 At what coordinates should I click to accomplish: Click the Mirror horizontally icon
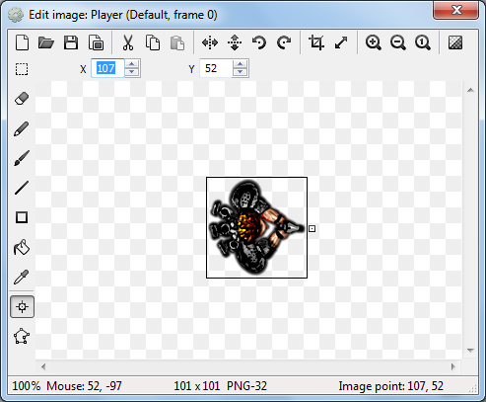click(210, 42)
